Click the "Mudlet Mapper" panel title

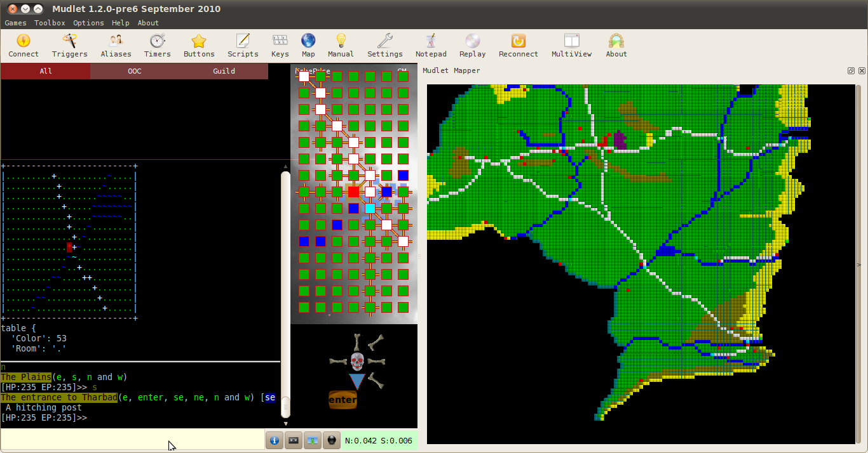tap(451, 70)
